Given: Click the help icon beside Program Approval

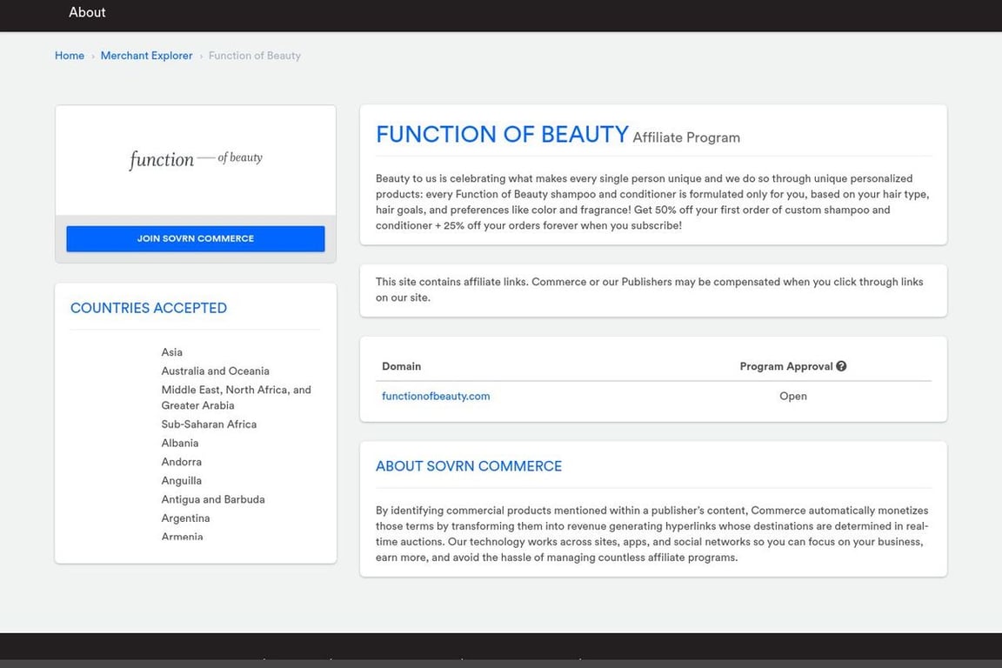Looking at the screenshot, I should (x=841, y=366).
